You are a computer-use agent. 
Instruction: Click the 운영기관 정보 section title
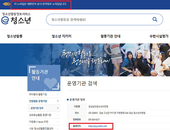click(x=77, y=100)
